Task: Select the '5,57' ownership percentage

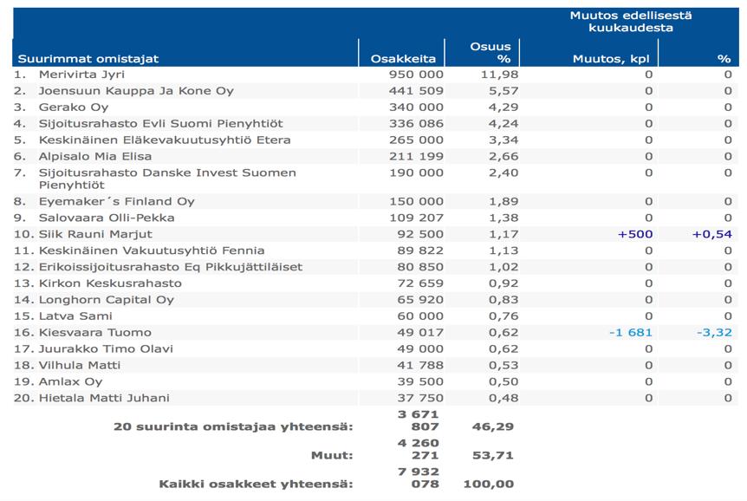Action: click(503, 90)
